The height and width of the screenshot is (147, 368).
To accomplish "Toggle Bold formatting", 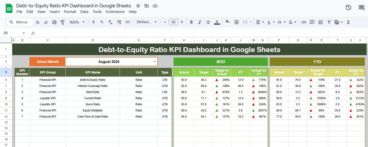I will [x=191, y=22].
